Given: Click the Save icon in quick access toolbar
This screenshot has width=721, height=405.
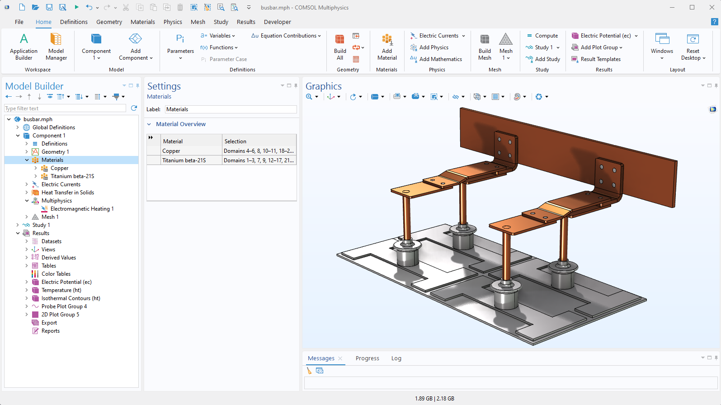Looking at the screenshot, I should pyautogui.click(x=49, y=7).
